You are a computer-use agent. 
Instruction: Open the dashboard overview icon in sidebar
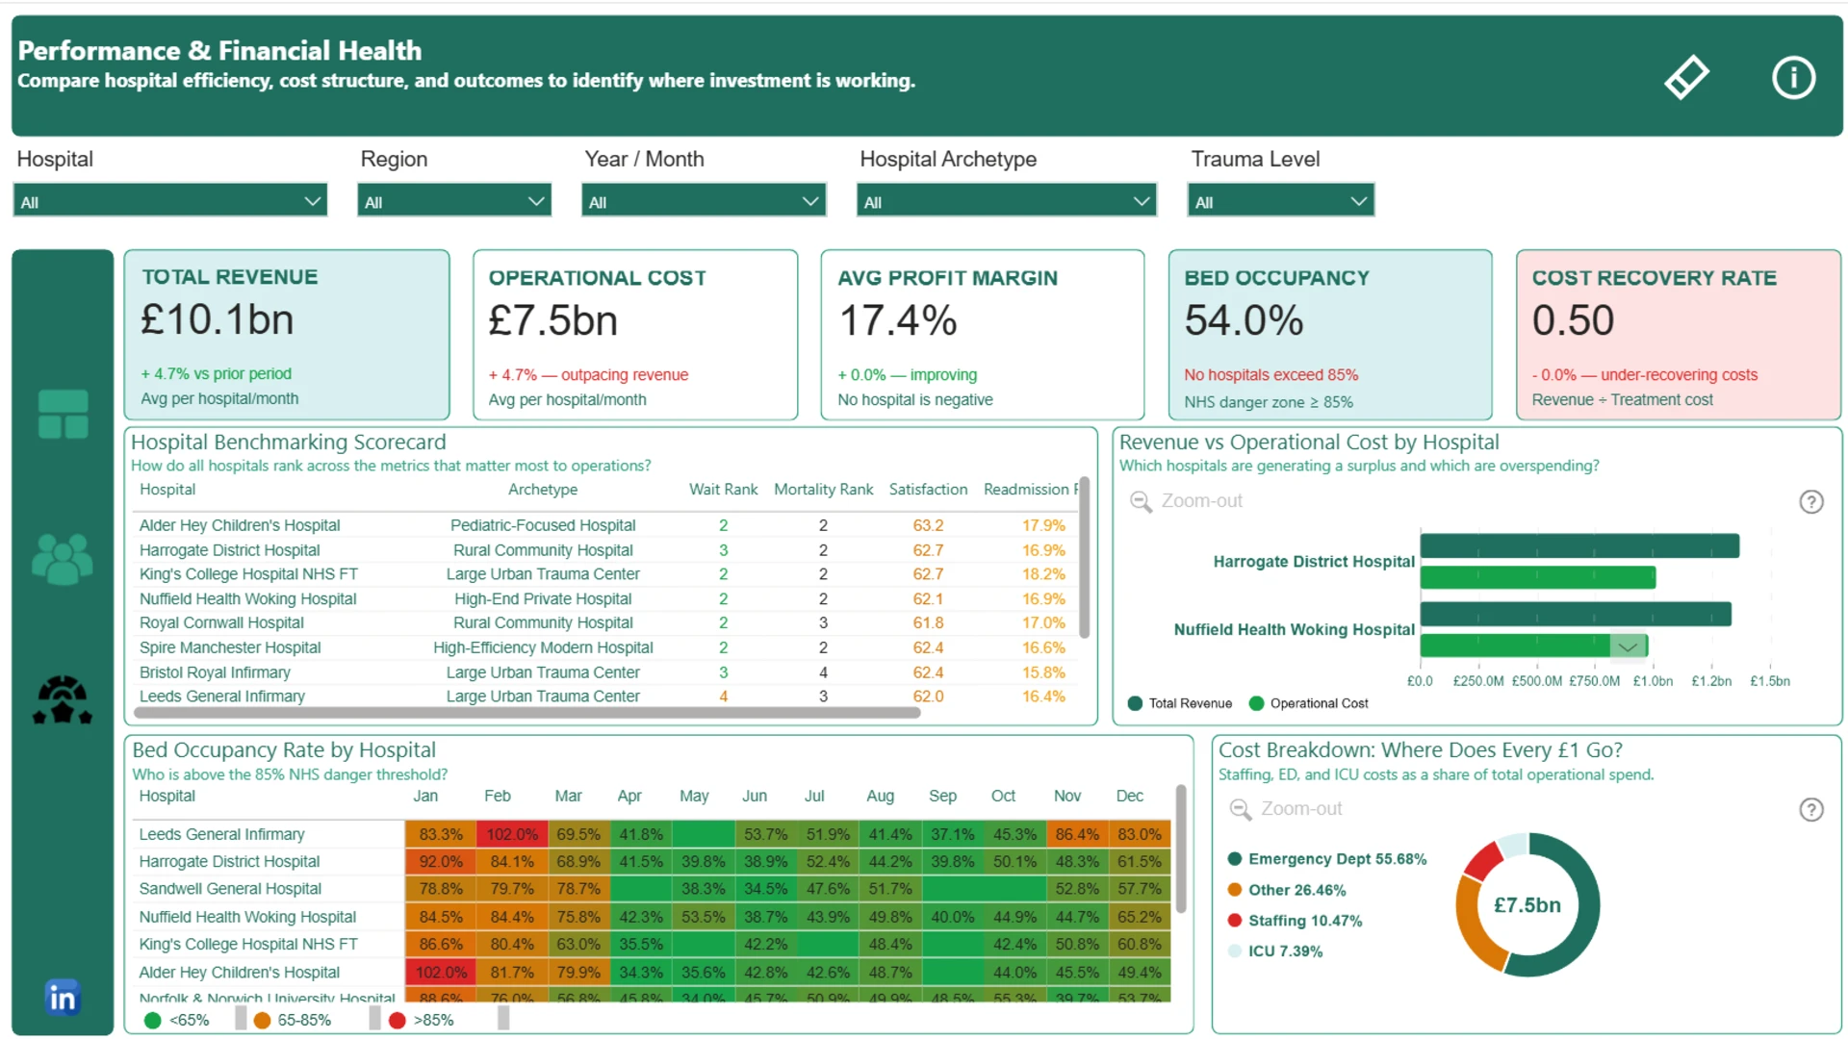pos(63,415)
